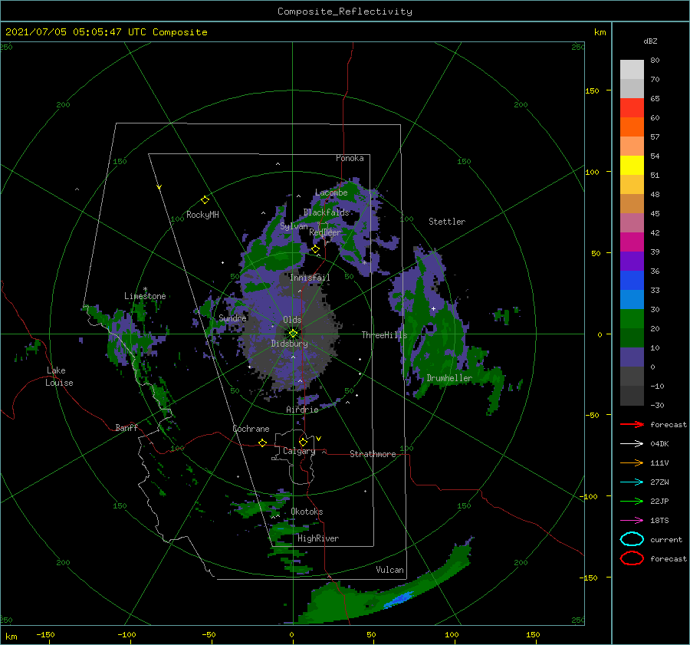Pick the blue 33–36 dBZ swatch

click(632, 281)
